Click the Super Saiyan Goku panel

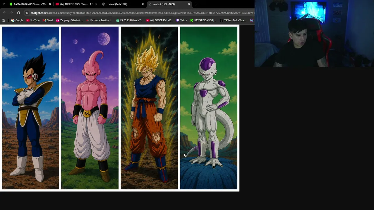pyautogui.click(x=149, y=108)
